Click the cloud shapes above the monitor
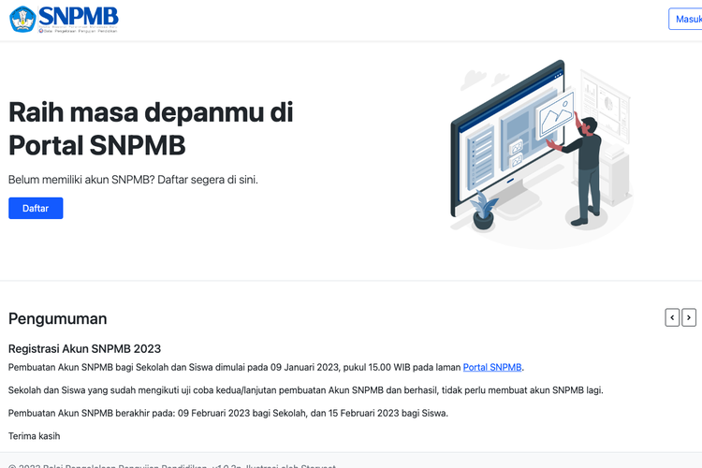This screenshot has width=702, height=468. click(x=483, y=80)
